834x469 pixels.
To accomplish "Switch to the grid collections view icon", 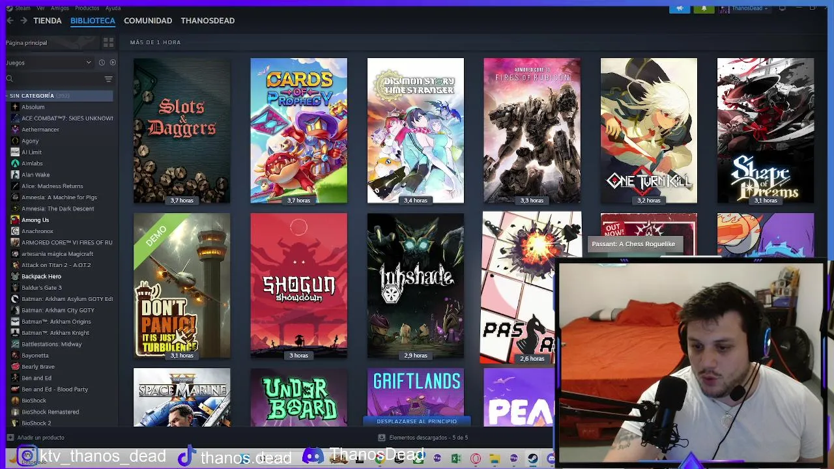I will coord(108,42).
